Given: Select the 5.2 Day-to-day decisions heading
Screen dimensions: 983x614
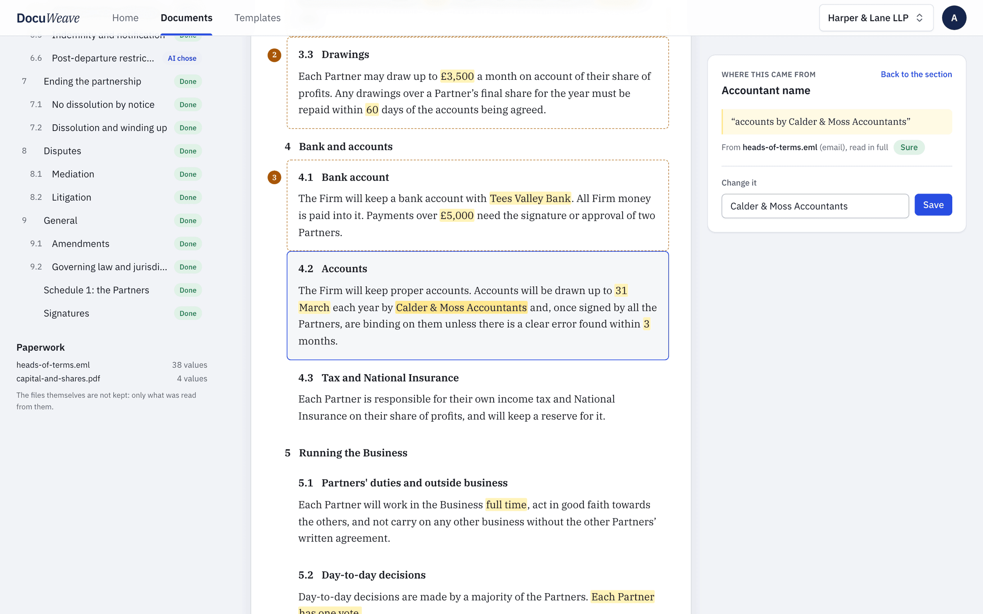Looking at the screenshot, I should click(362, 575).
